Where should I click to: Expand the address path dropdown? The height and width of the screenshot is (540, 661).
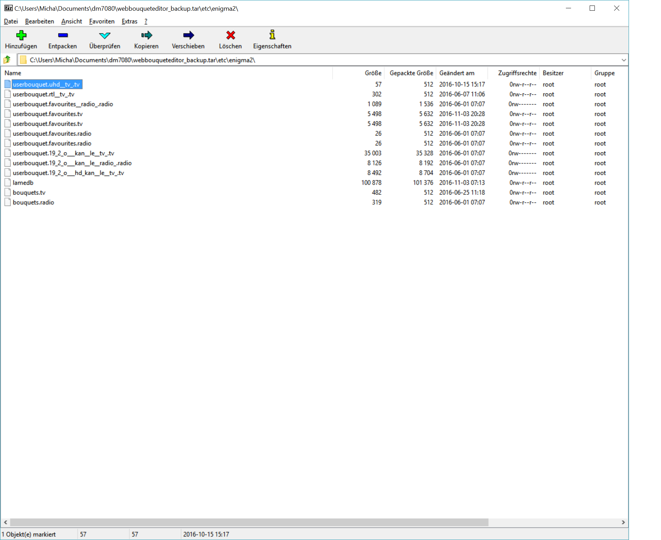[623, 60]
